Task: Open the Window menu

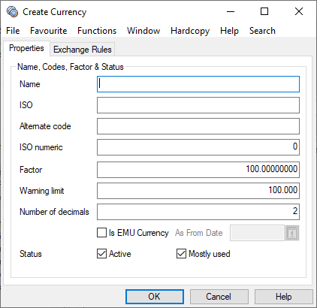Action: (x=143, y=31)
